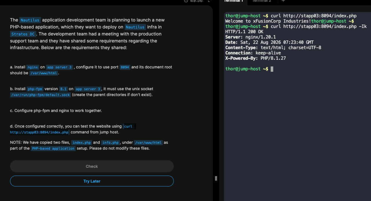Click the 'http://stapp03:8094/index.php' URL in requirement d
371x201 pixels.
[x=39, y=132]
